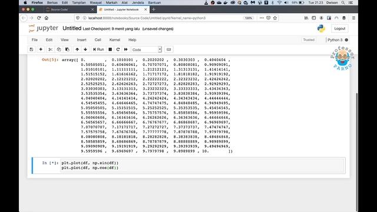Click the Logout button
The image size is (377, 212).
point(339,29)
